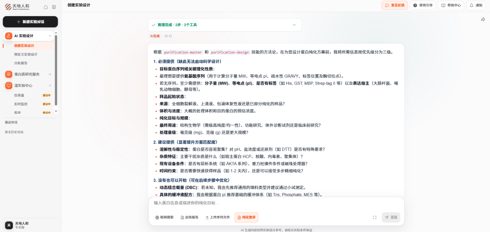The width and height of the screenshot is (490, 232).
Task: Click the 时间约束 bullet text
Action: click(231, 171)
